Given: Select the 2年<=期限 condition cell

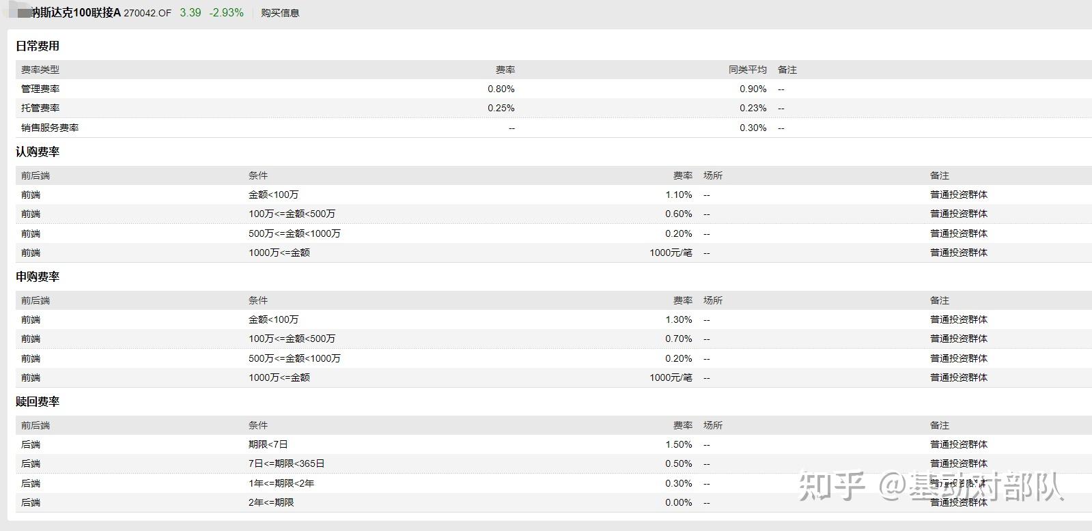Looking at the screenshot, I should (271, 502).
